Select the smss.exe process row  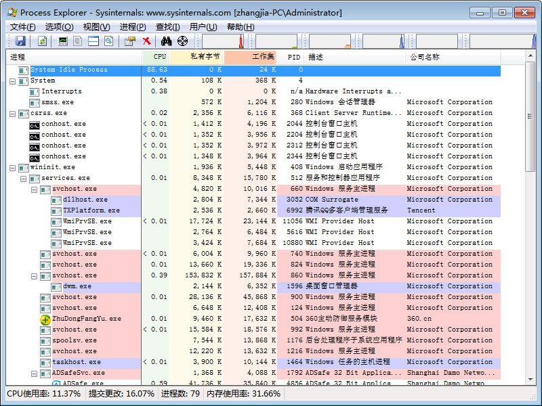[x=253, y=102]
